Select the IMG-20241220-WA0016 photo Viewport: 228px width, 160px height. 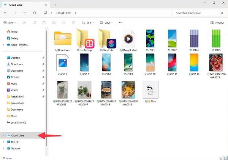62,89
